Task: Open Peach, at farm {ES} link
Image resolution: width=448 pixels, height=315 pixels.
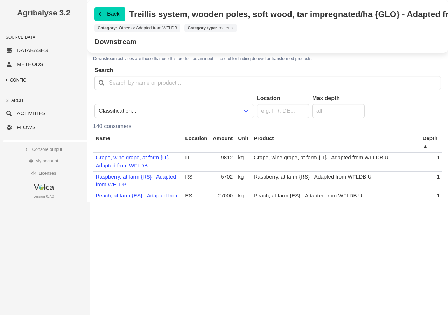Action: (x=137, y=196)
